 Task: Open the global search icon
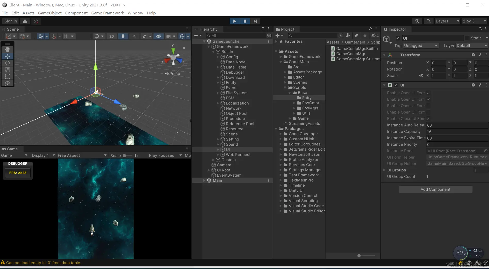tap(428, 21)
